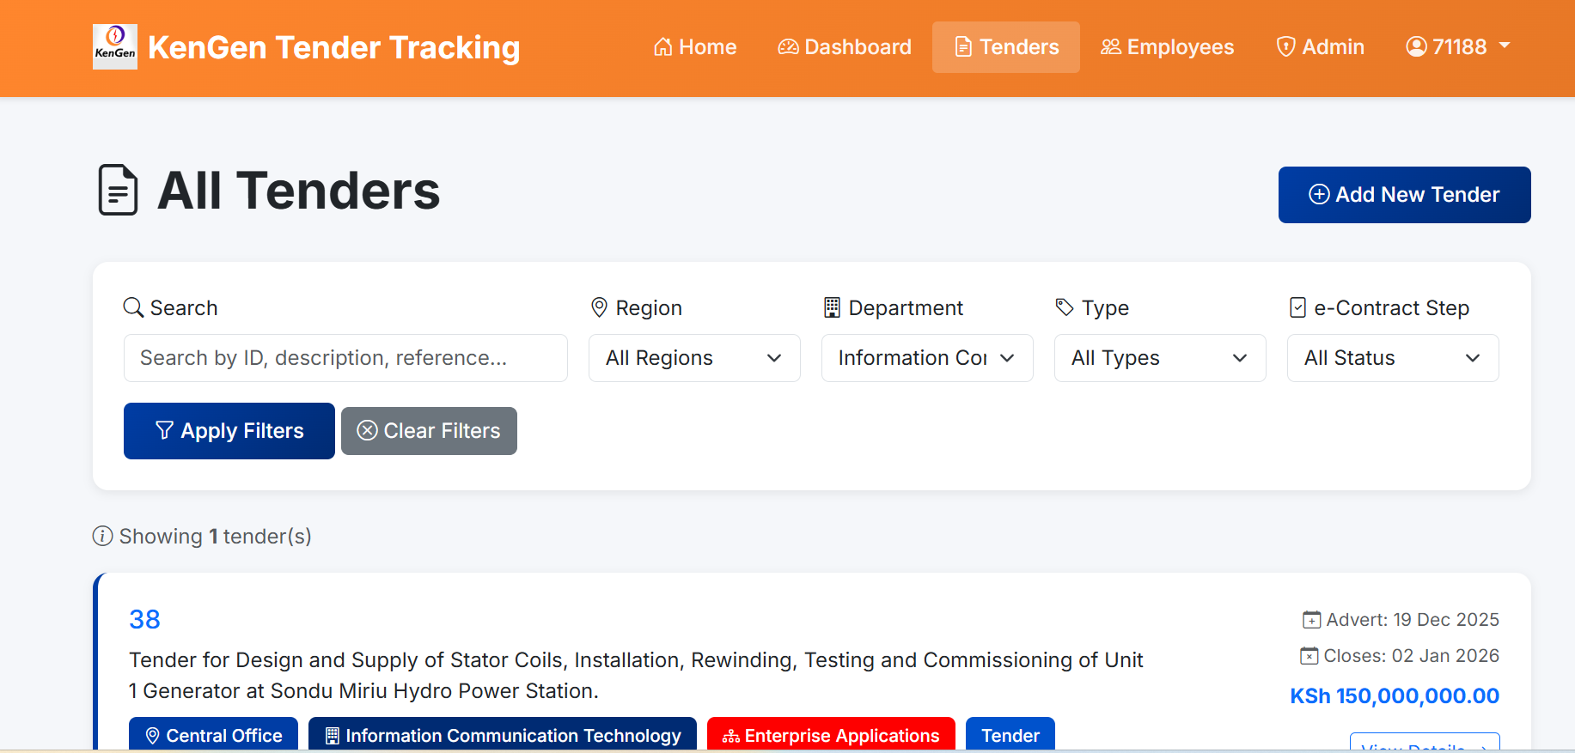Open the Department filter dropdown
Screen dimensions: 1575x753
(927, 358)
